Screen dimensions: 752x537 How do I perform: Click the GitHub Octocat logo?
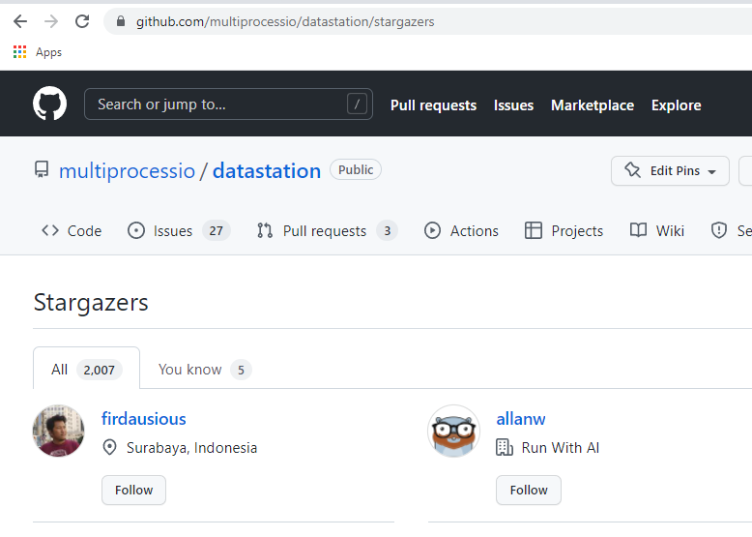(x=50, y=104)
